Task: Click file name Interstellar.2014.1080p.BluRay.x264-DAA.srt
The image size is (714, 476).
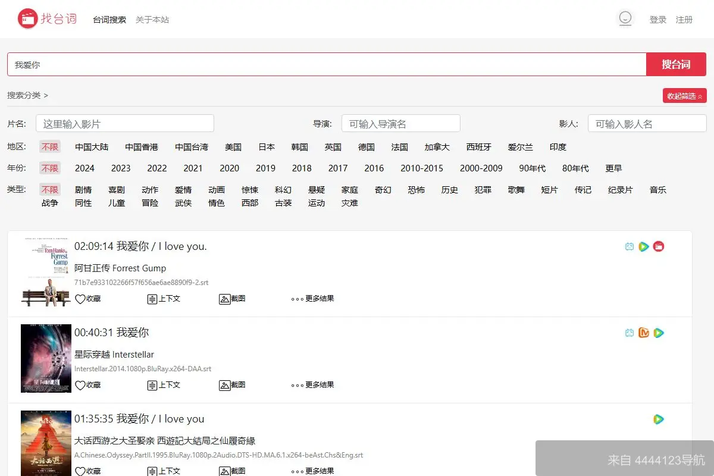Action: click(x=143, y=369)
